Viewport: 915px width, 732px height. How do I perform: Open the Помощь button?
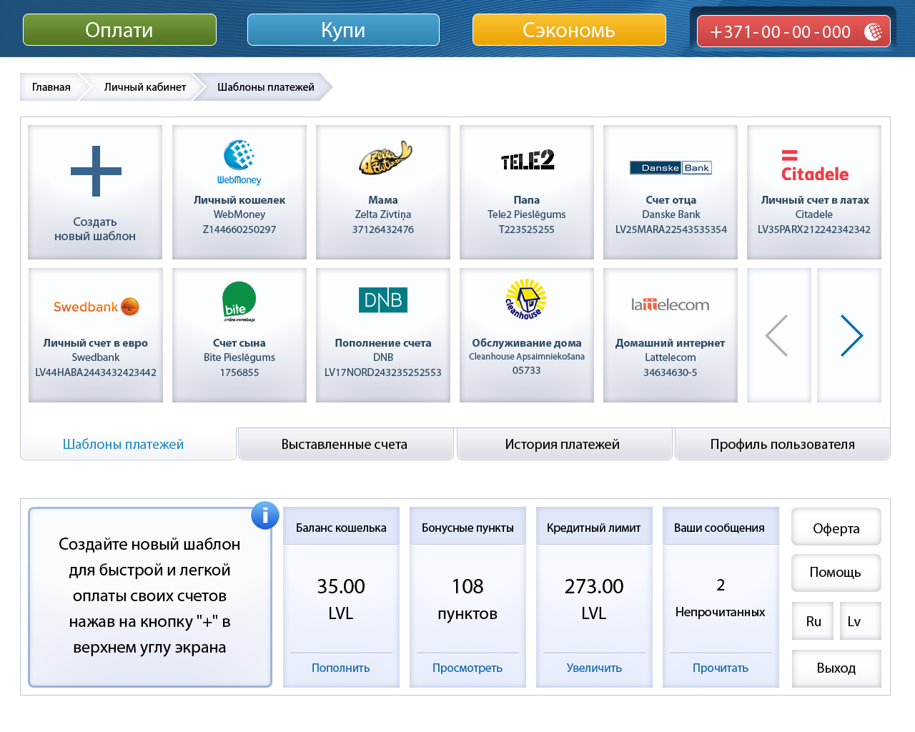point(836,573)
